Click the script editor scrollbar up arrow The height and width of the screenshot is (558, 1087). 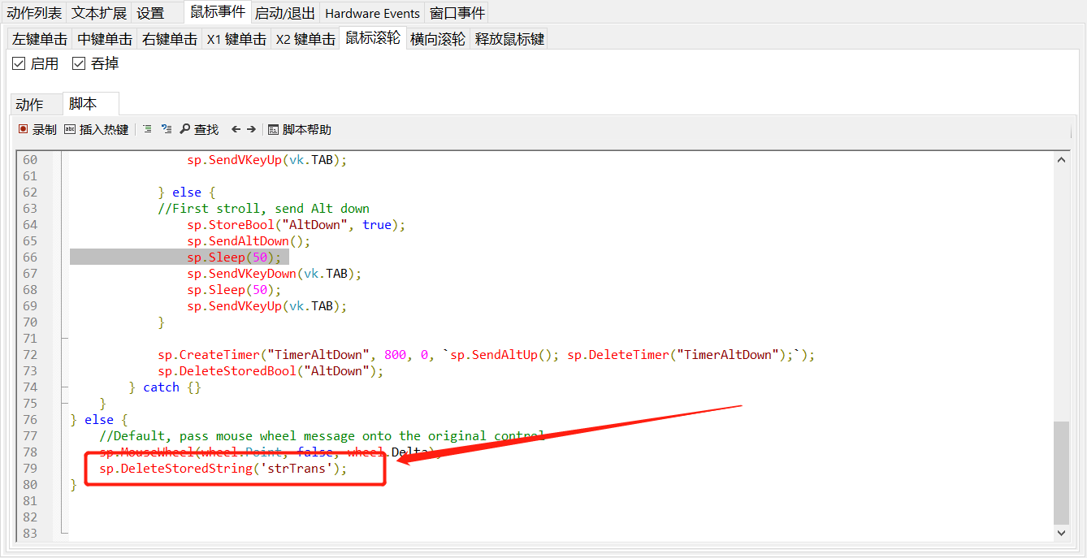coord(1062,160)
